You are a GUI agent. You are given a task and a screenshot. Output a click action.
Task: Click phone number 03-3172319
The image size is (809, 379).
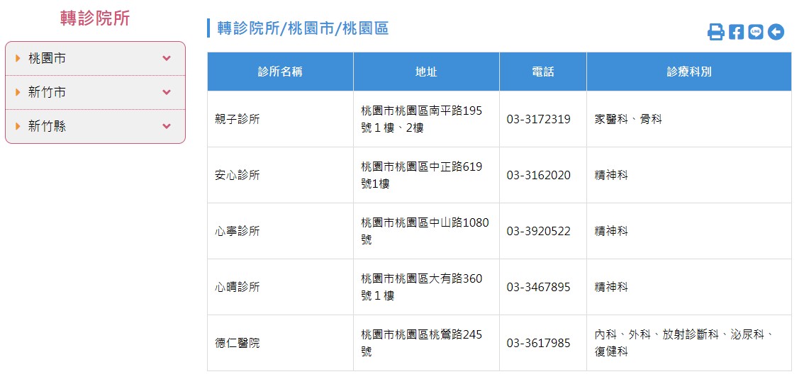pos(539,119)
